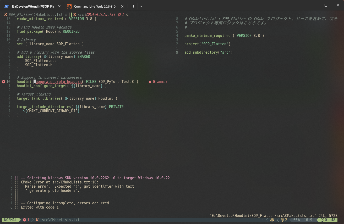Open the terminal profile dropdown chevron
This screenshot has width=344, height=224.
pyautogui.click(x=141, y=6)
